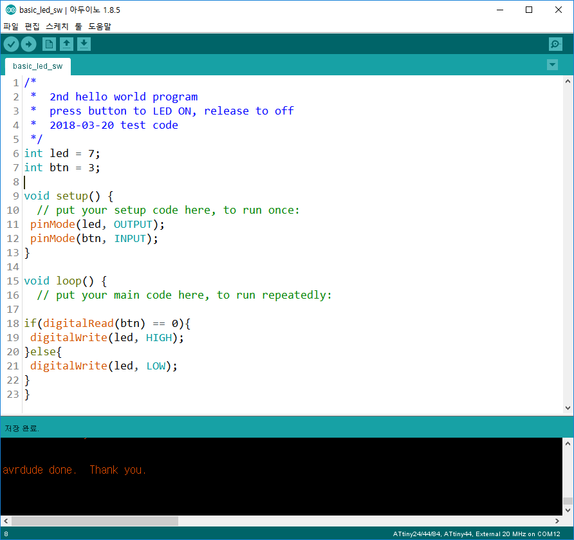Open the tab options dropdown arrow
The image size is (574, 540).
tap(552, 65)
